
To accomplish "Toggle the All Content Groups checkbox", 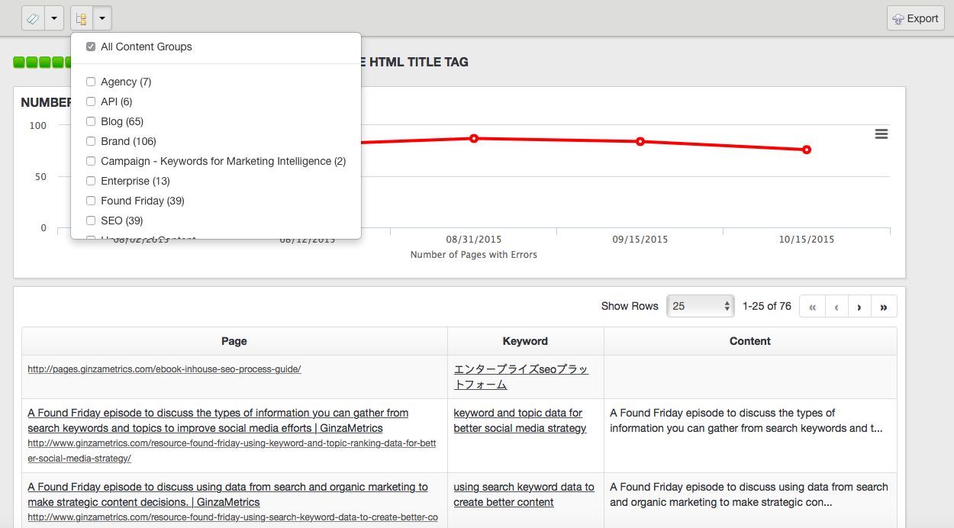I will pos(91,47).
